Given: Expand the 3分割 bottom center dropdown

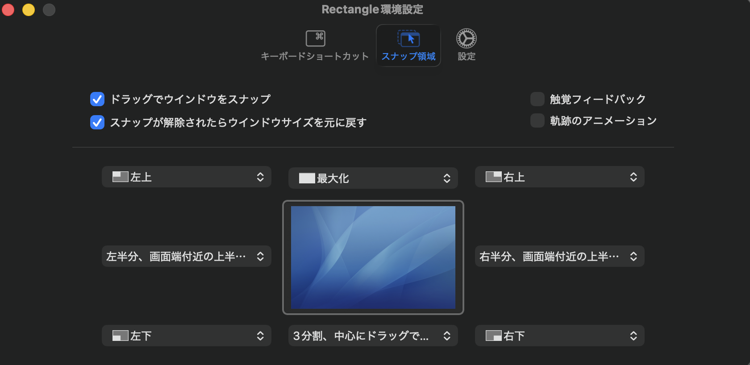Looking at the screenshot, I should pos(373,336).
